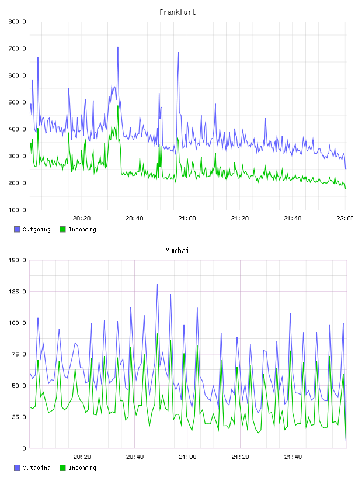
Task: Click the 25.0 y-axis label on the Mumbai chart
Action: click(19, 417)
